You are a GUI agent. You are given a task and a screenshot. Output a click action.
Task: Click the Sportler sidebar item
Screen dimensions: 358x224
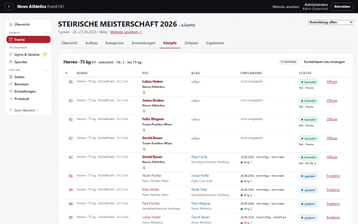tap(28, 62)
